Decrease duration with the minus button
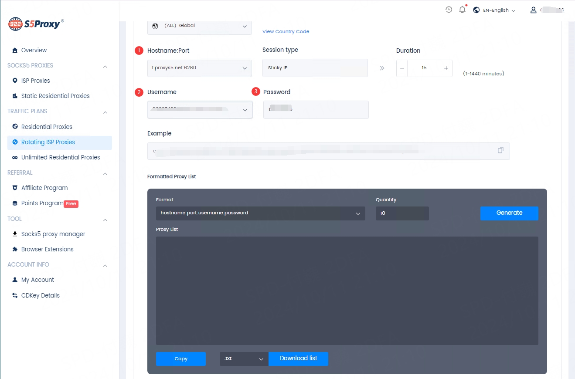Image resolution: width=575 pixels, height=379 pixels. tap(402, 68)
